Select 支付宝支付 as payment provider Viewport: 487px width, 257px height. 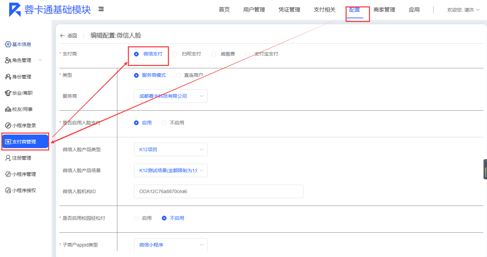click(248, 54)
